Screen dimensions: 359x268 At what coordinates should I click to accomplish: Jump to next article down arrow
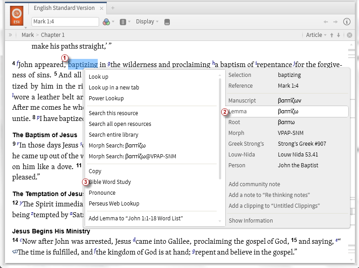tap(338, 35)
